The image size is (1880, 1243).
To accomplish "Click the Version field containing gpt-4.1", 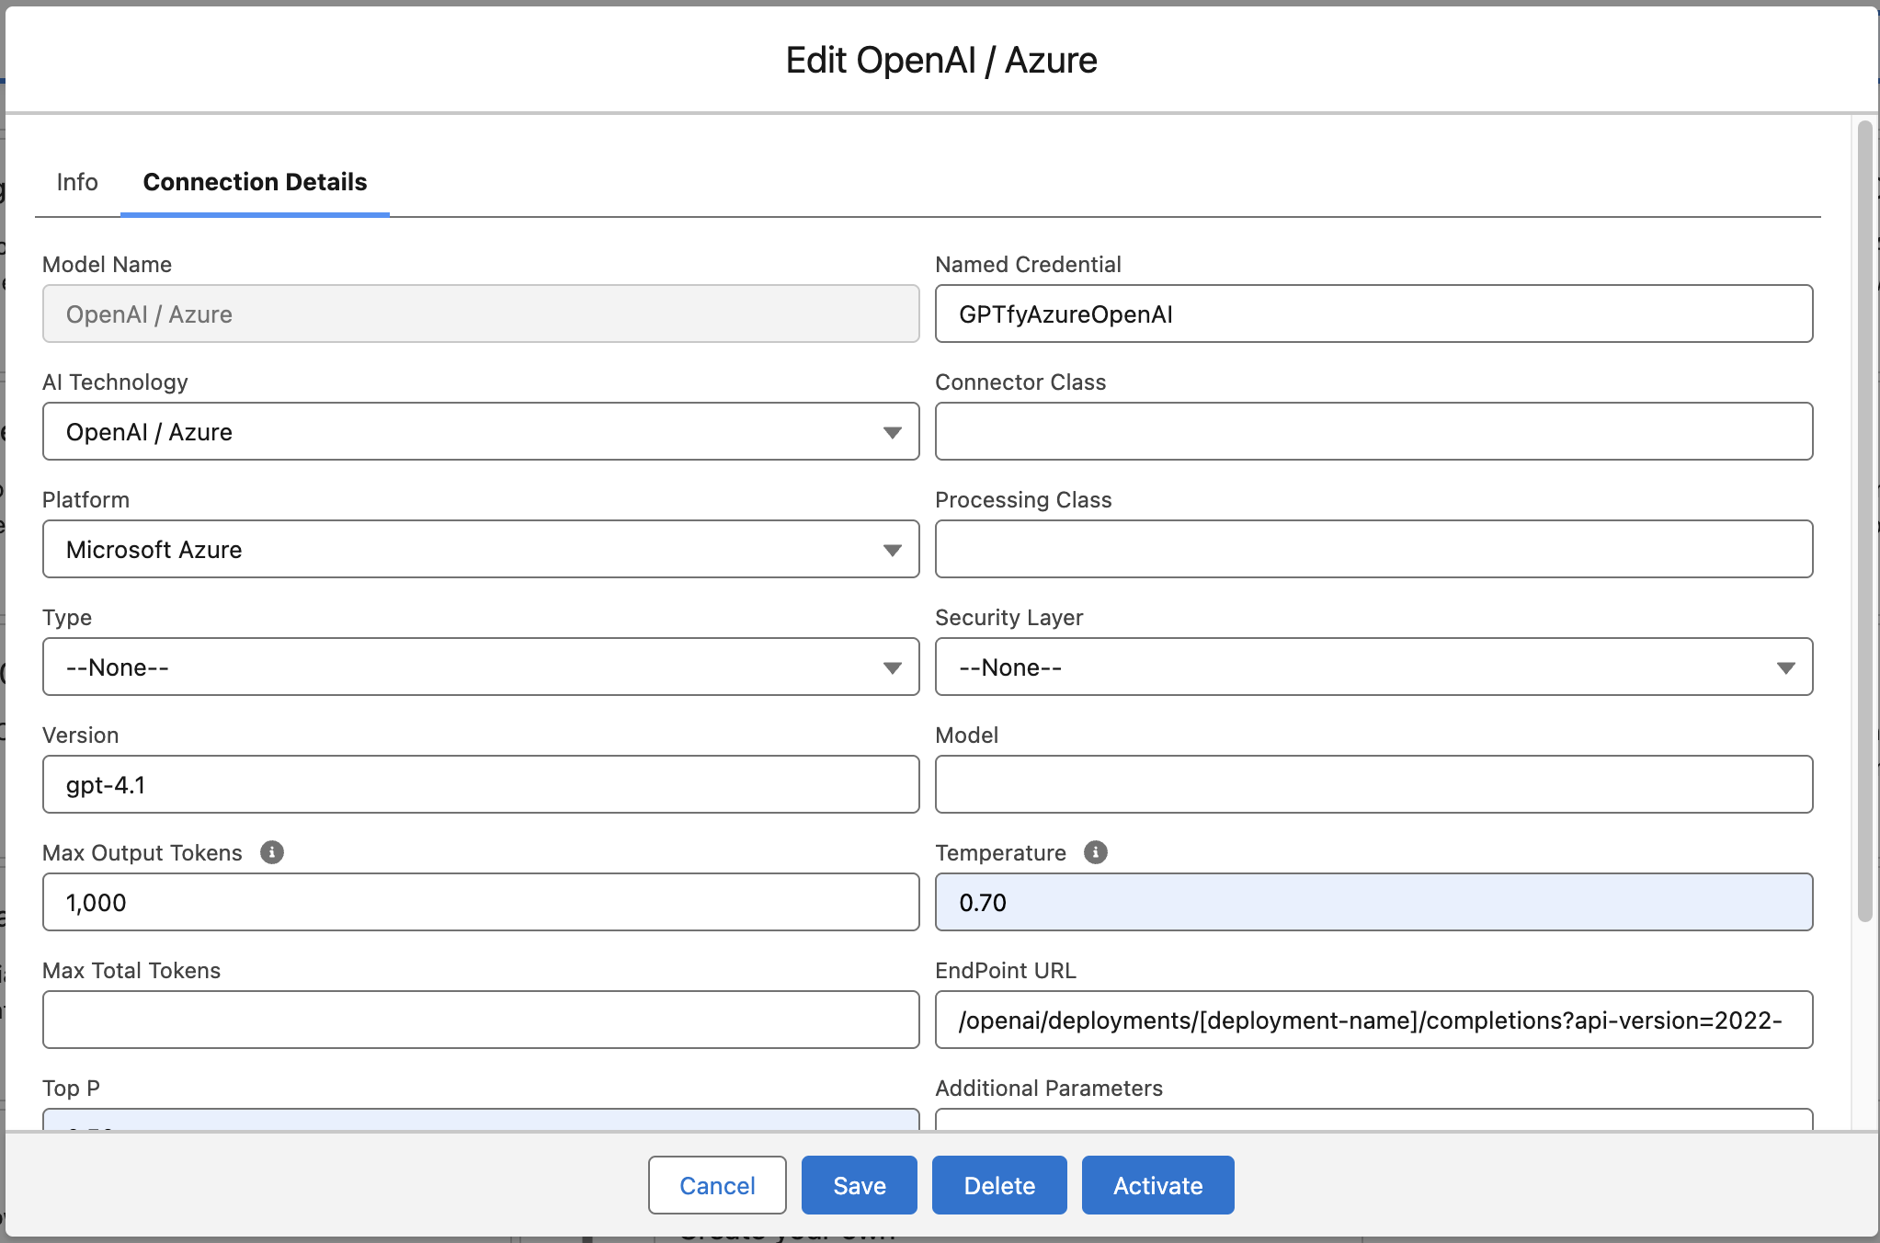I will tap(480, 784).
